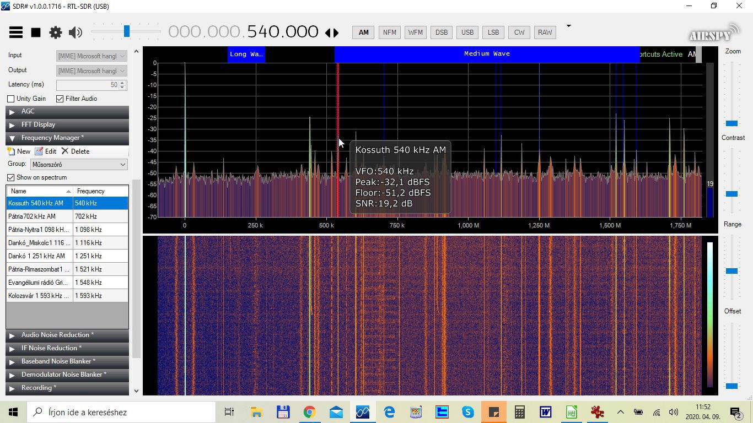
Task: Open the hamburger main menu
Action: [16, 32]
